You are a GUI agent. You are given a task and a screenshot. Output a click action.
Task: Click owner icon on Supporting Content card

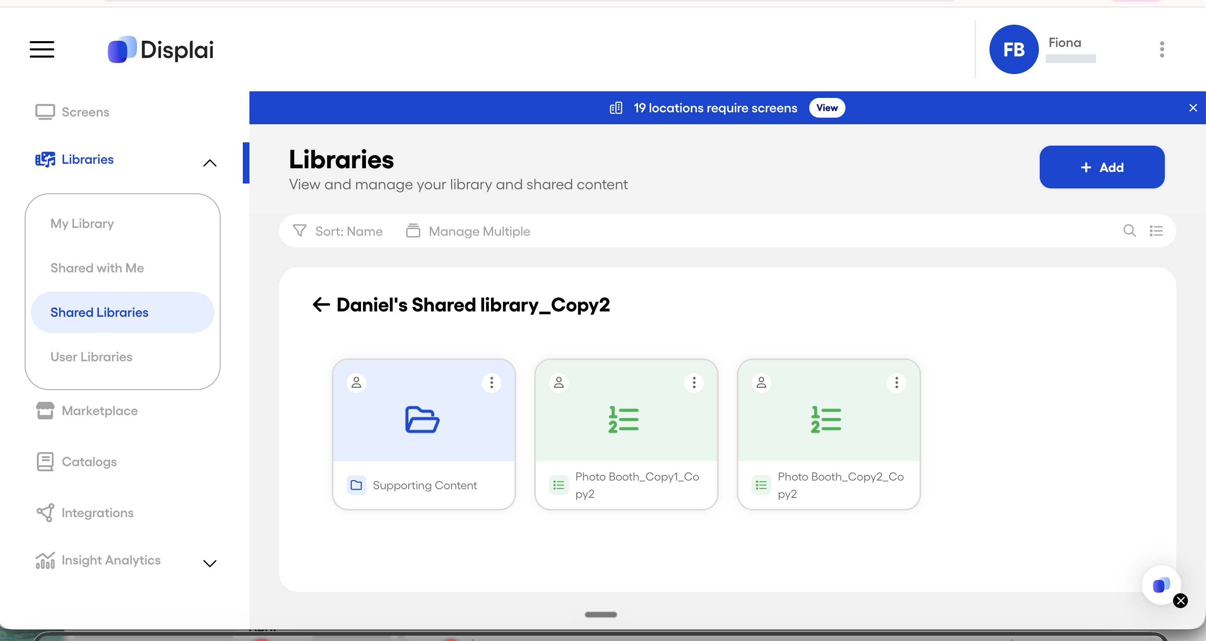[356, 383]
